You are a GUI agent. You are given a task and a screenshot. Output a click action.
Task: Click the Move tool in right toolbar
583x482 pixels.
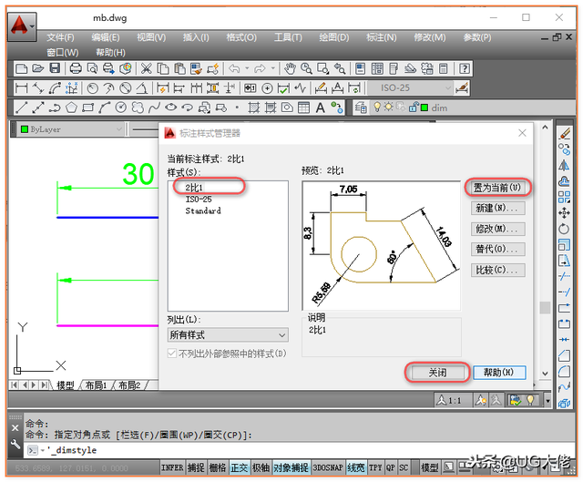click(564, 212)
